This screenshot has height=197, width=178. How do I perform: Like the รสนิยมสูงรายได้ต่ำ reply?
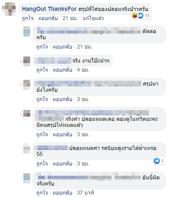[42, 164]
